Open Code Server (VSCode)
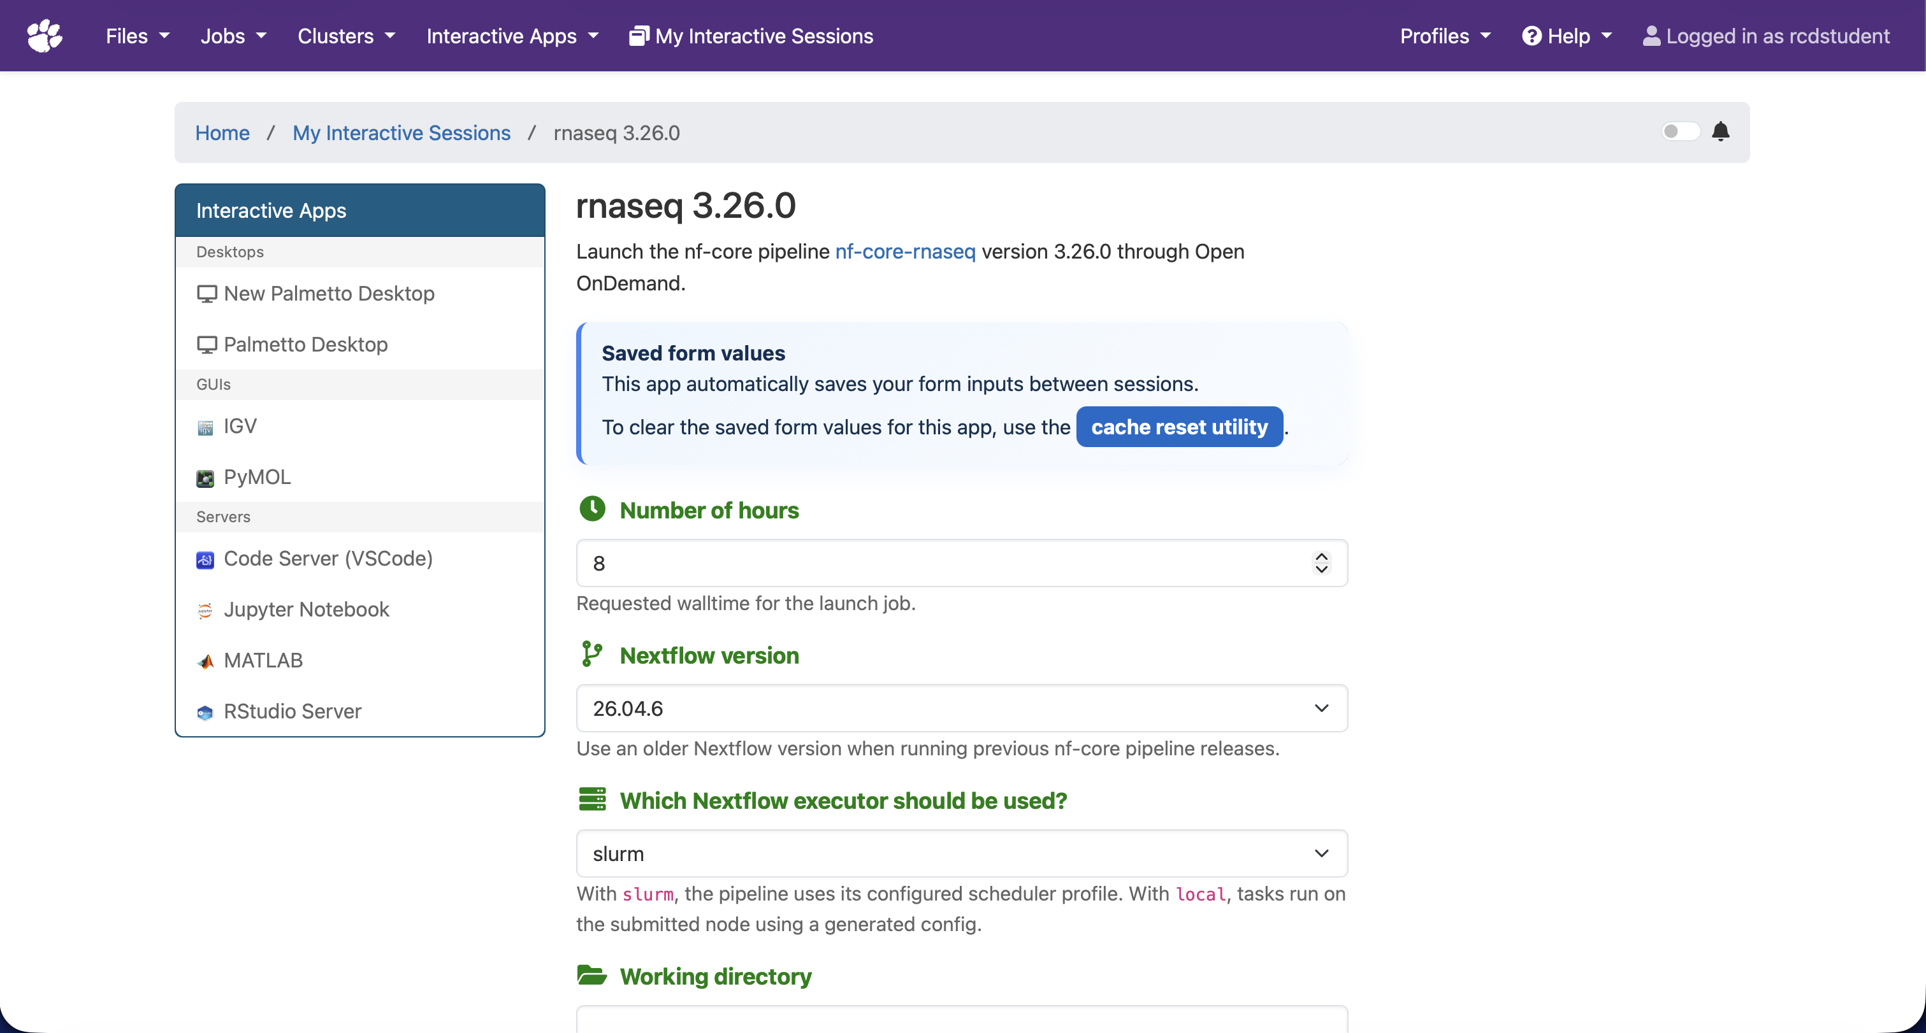 click(359, 559)
